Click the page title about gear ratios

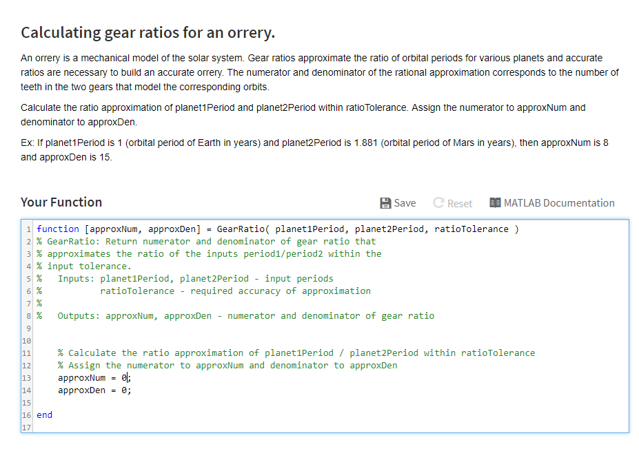150,32
